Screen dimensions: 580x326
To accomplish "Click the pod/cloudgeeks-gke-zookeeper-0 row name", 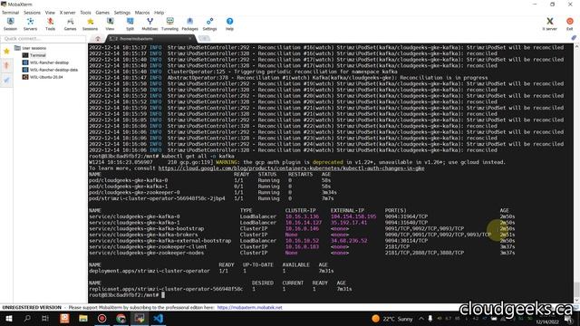I will click(134, 193).
